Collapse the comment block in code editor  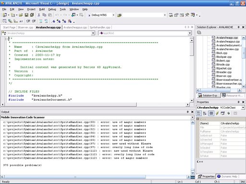click(x=6, y=39)
